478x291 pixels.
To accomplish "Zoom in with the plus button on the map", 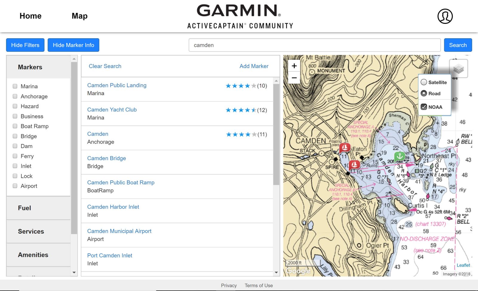I will (294, 66).
